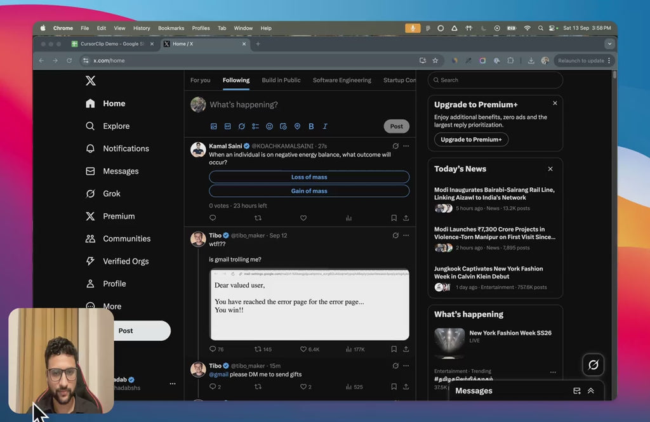Open the more options menu on Kamal Saini's post

pyautogui.click(x=406, y=146)
